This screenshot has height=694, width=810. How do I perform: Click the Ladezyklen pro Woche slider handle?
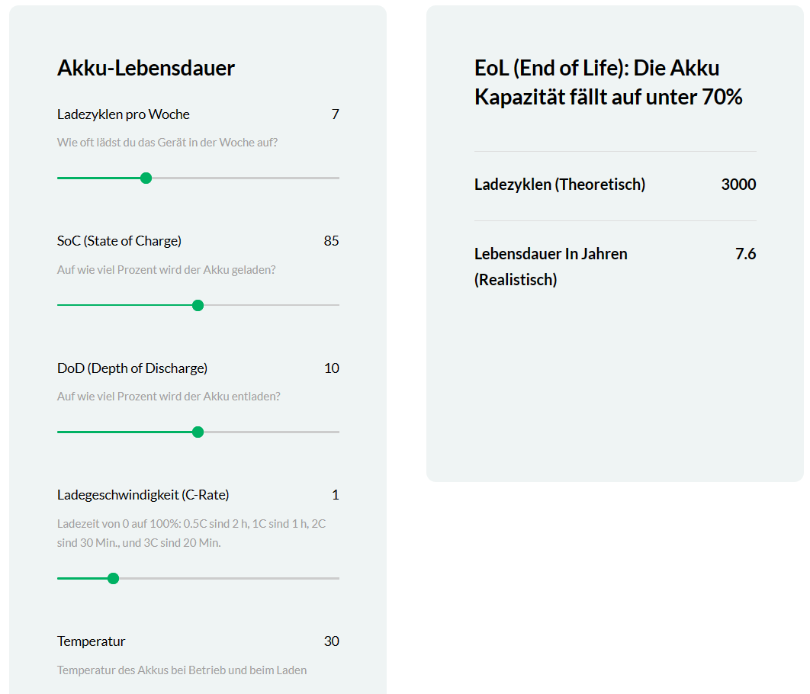(x=146, y=178)
